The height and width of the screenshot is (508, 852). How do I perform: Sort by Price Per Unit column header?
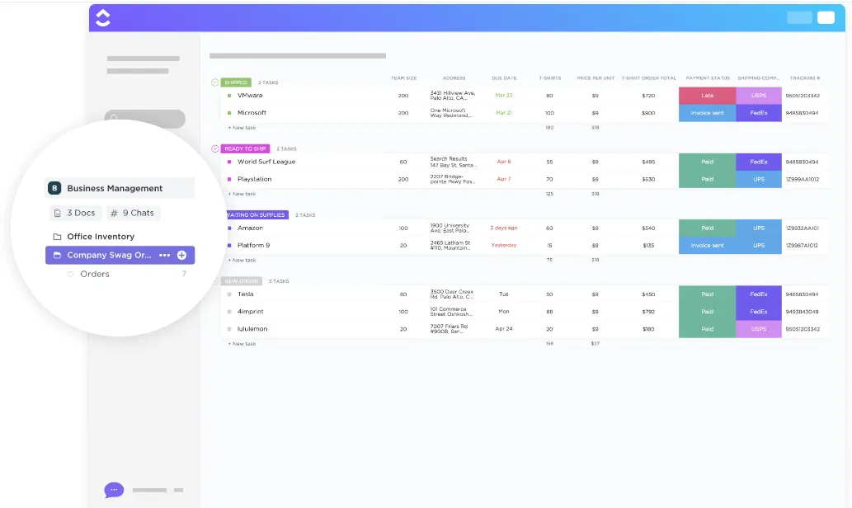pos(595,78)
